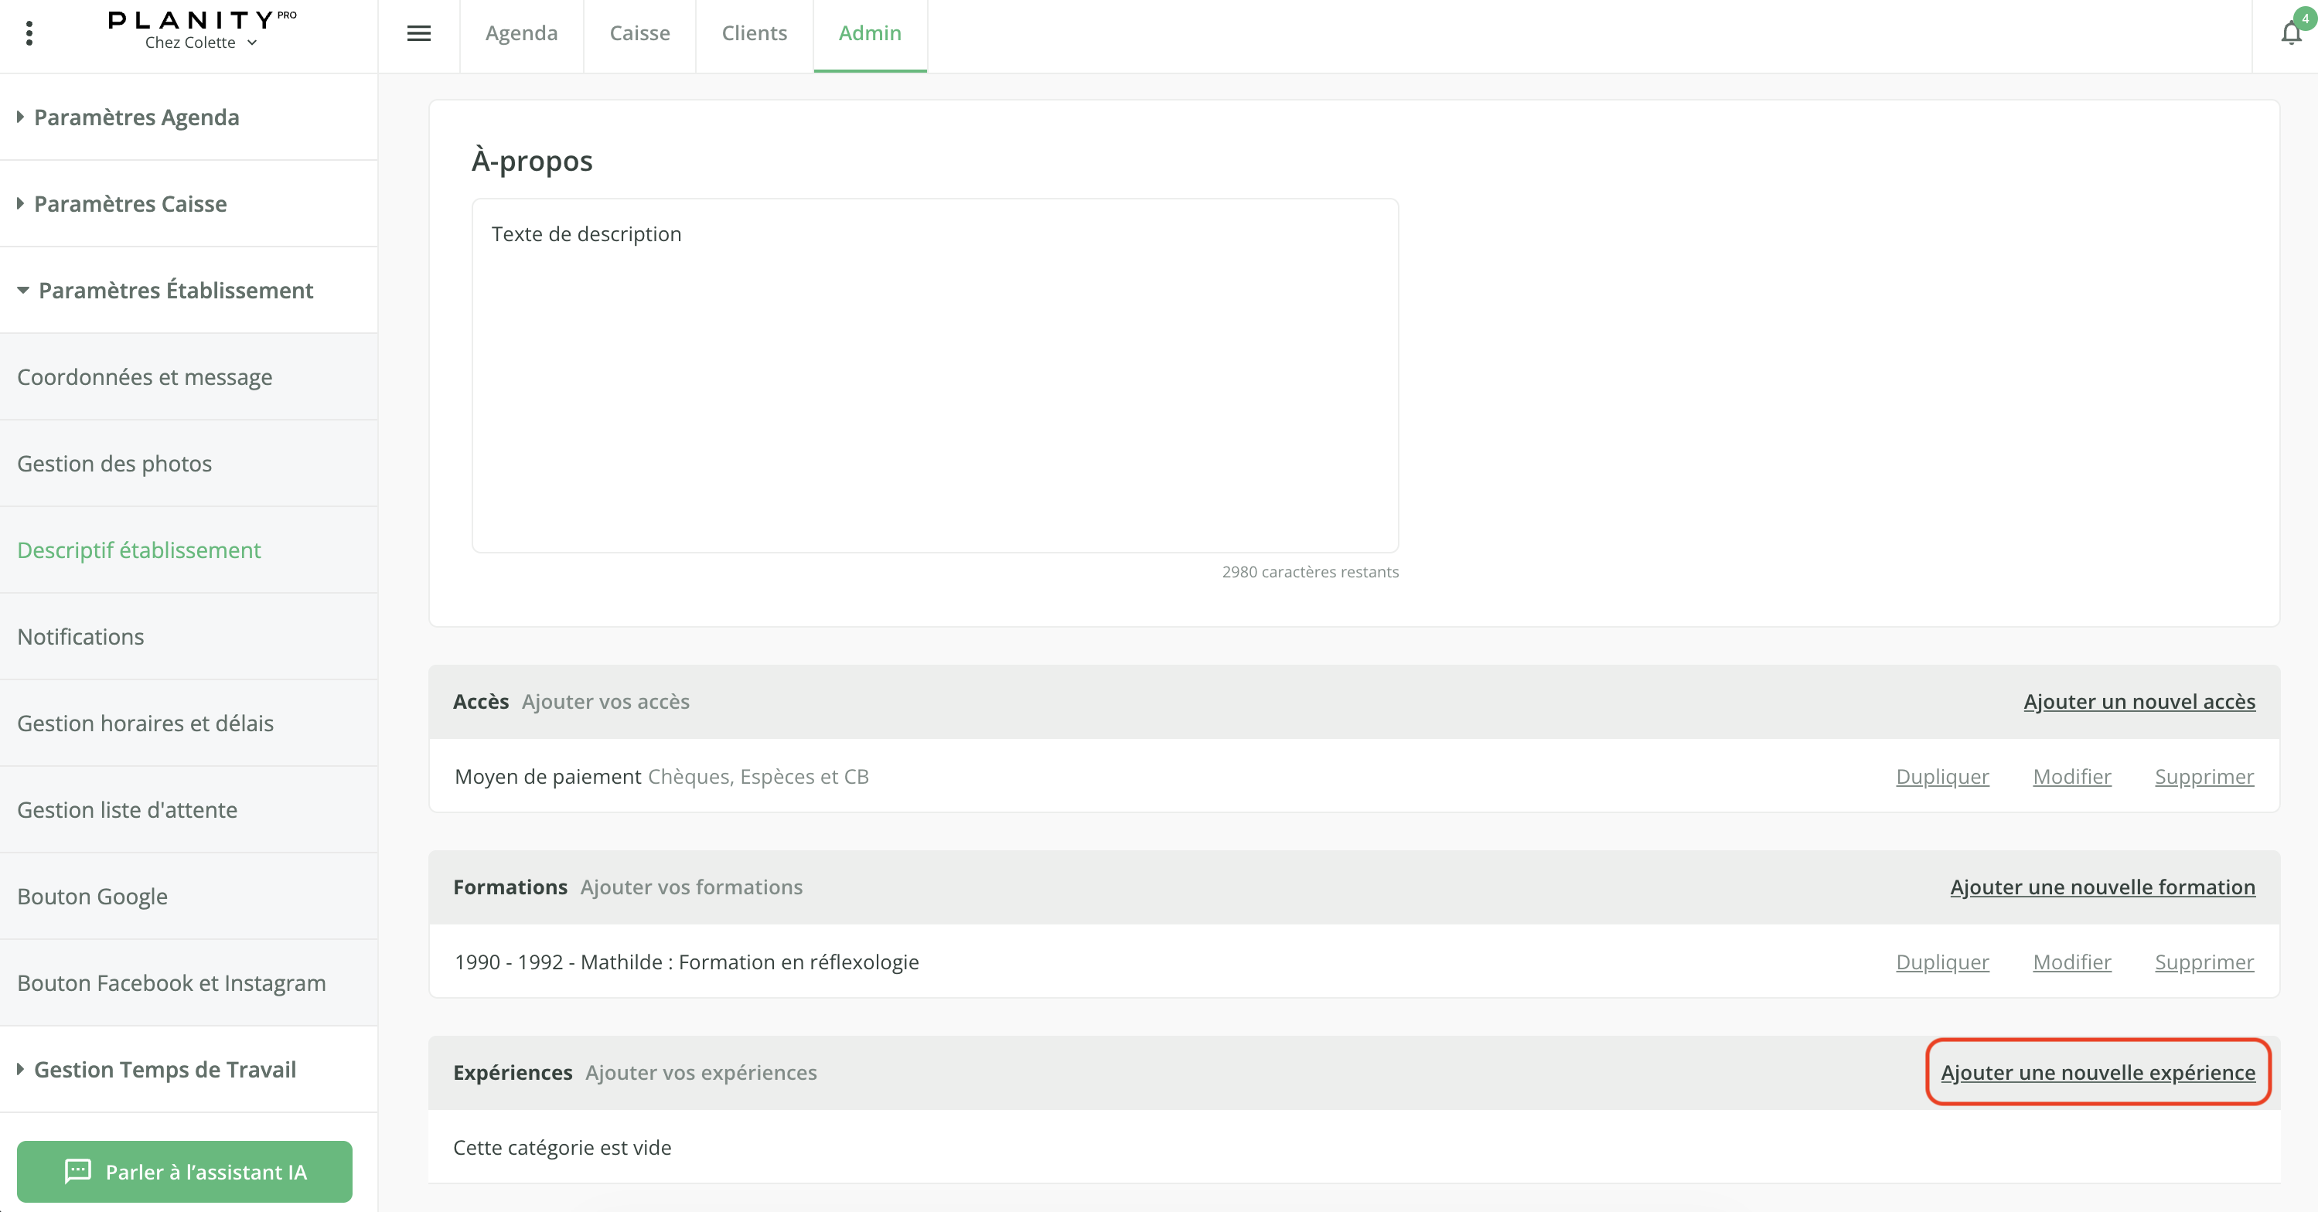Click the chat icon on assistant button
This screenshot has width=2318, height=1212.
coord(78,1170)
